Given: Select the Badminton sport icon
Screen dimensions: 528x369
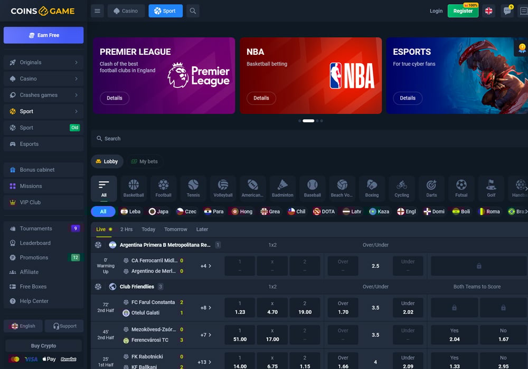Looking at the screenshot, I should (282, 188).
